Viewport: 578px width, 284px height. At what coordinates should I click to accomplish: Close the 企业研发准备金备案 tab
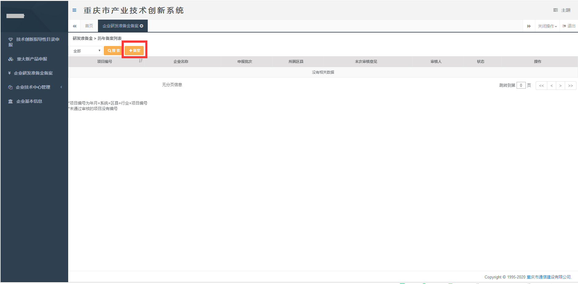pos(142,26)
